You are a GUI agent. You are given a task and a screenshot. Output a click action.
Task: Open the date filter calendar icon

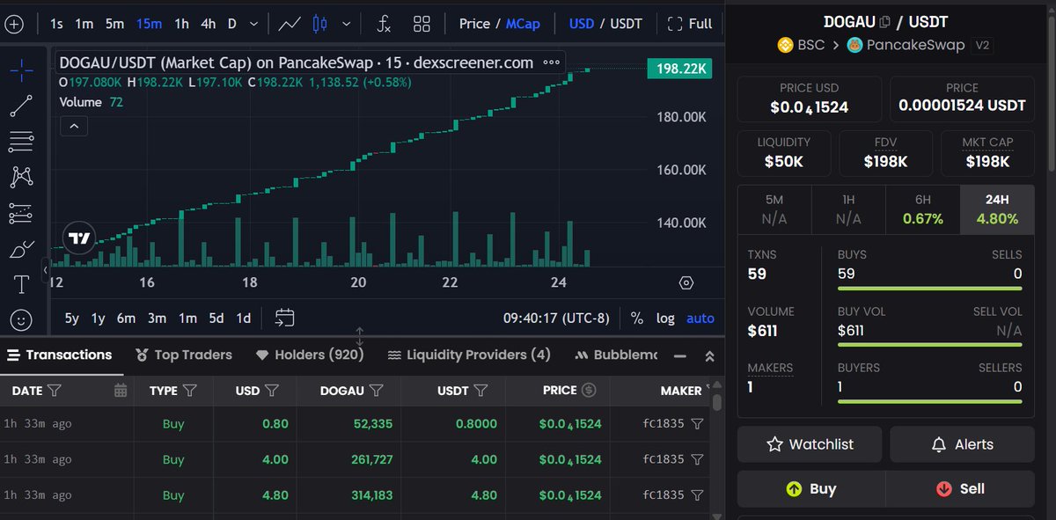pyautogui.click(x=121, y=390)
